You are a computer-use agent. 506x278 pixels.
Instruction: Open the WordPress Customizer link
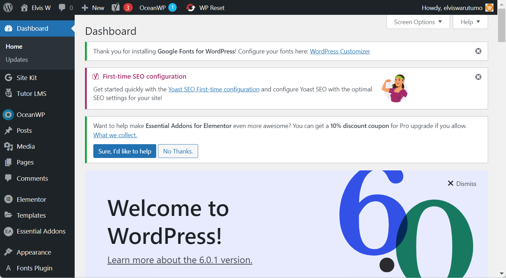click(340, 51)
